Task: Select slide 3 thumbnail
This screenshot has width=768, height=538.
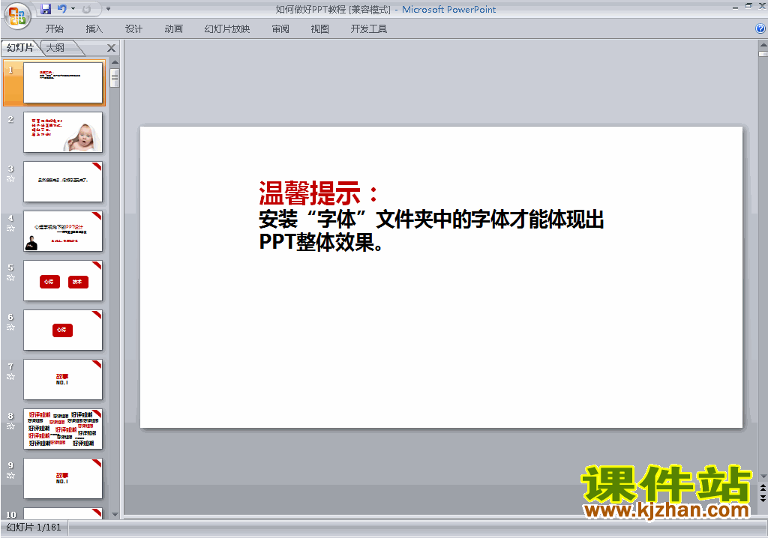Action: click(63, 181)
